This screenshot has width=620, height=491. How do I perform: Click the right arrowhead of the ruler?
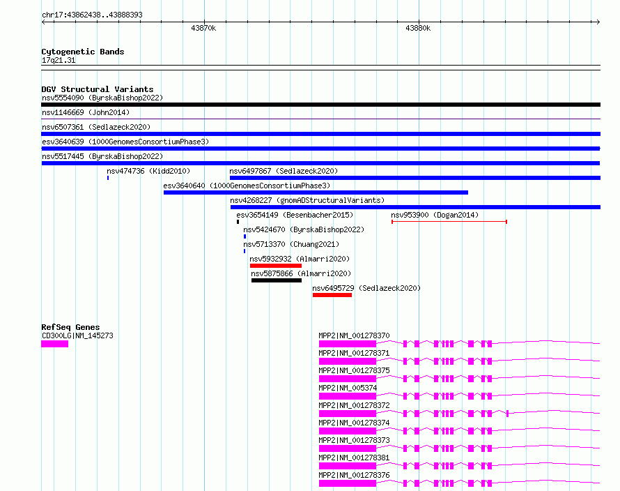click(x=598, y=22)
